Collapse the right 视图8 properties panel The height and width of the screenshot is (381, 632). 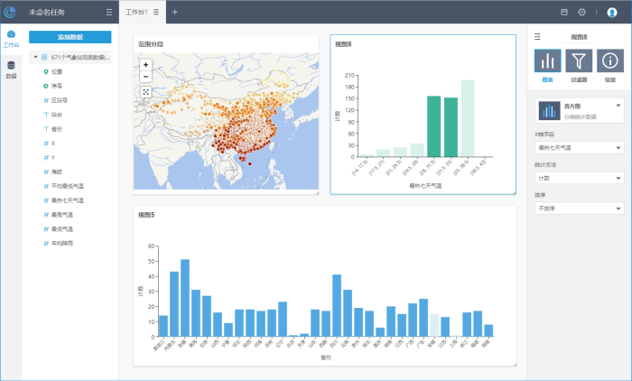(x=538, y=37)
